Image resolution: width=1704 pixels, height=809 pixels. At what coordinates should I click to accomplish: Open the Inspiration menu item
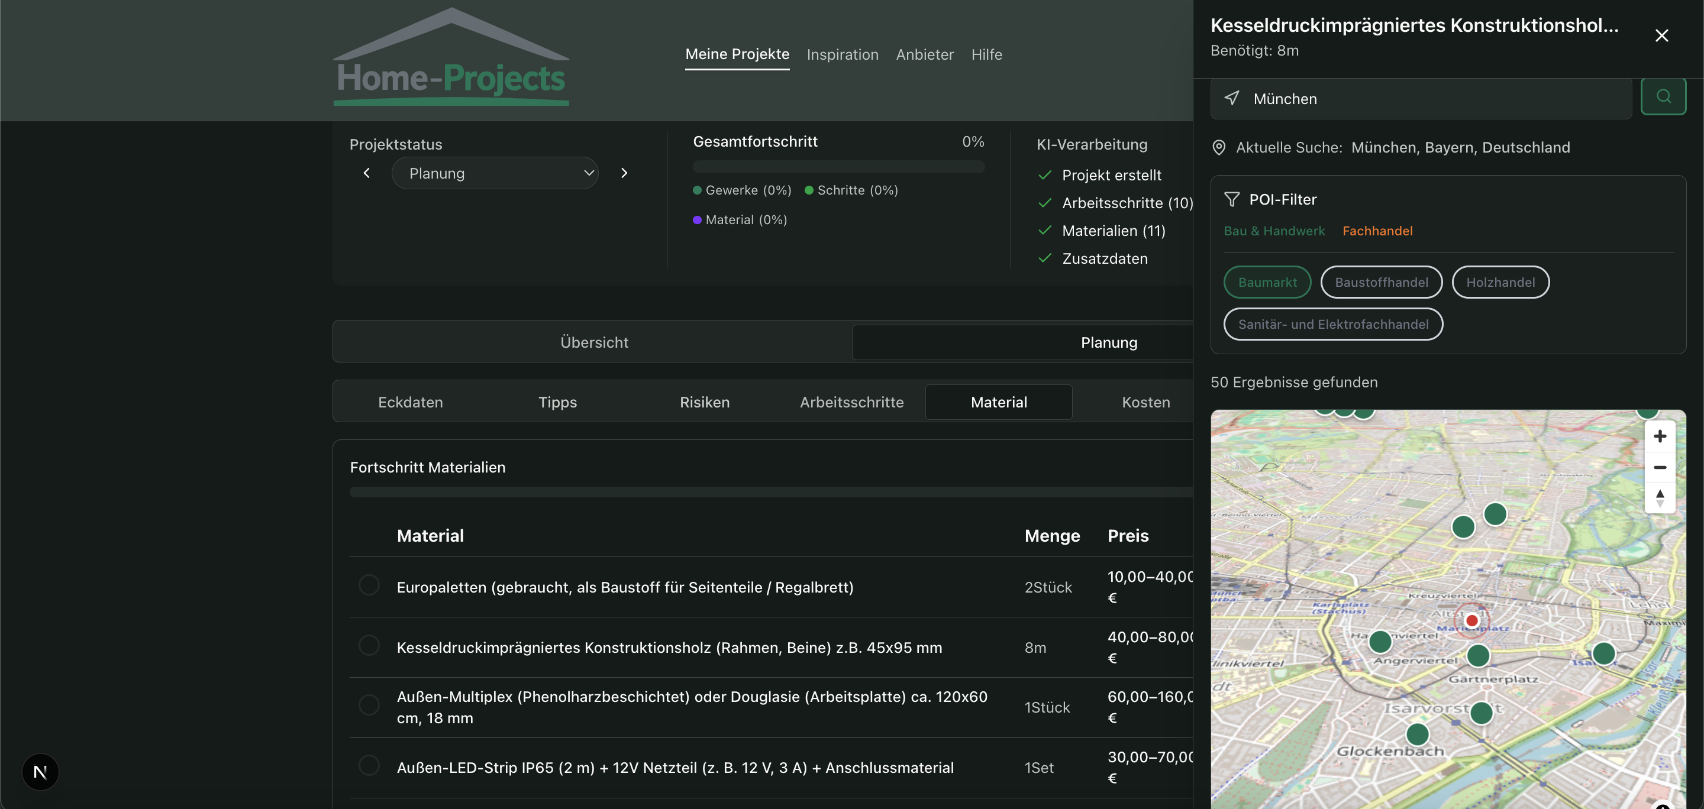pos(842,54)
